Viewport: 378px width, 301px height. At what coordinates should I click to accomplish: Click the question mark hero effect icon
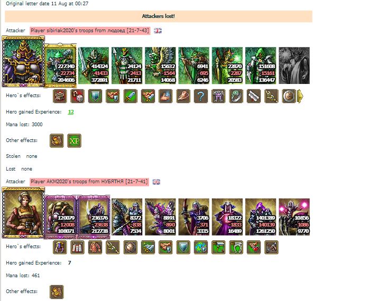[201, 96]
